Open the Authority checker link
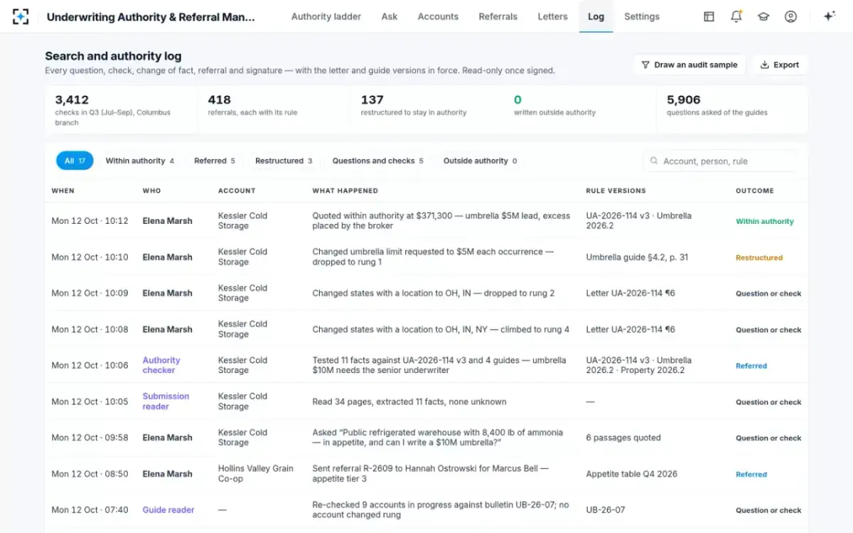 point(161,365)
